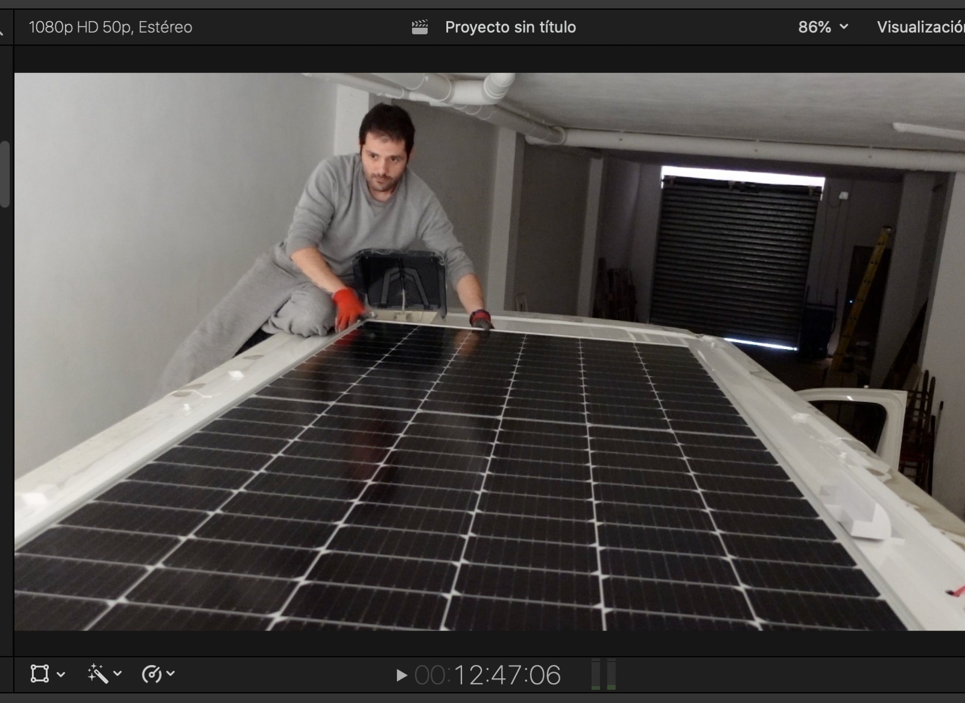Click the 1080p HD 50p, Estéreo format text
The height and width of the screenshot is (703, 965).
(x=110, y=27)
